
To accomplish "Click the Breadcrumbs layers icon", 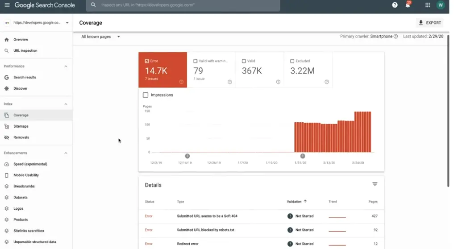I will [x=7, y=187].
